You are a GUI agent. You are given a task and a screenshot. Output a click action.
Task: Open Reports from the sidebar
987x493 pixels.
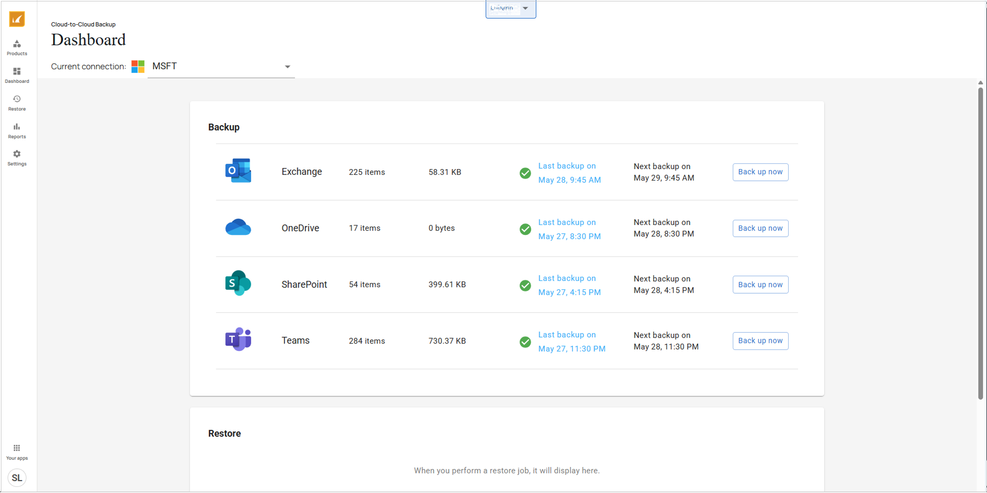coord(17,131)
